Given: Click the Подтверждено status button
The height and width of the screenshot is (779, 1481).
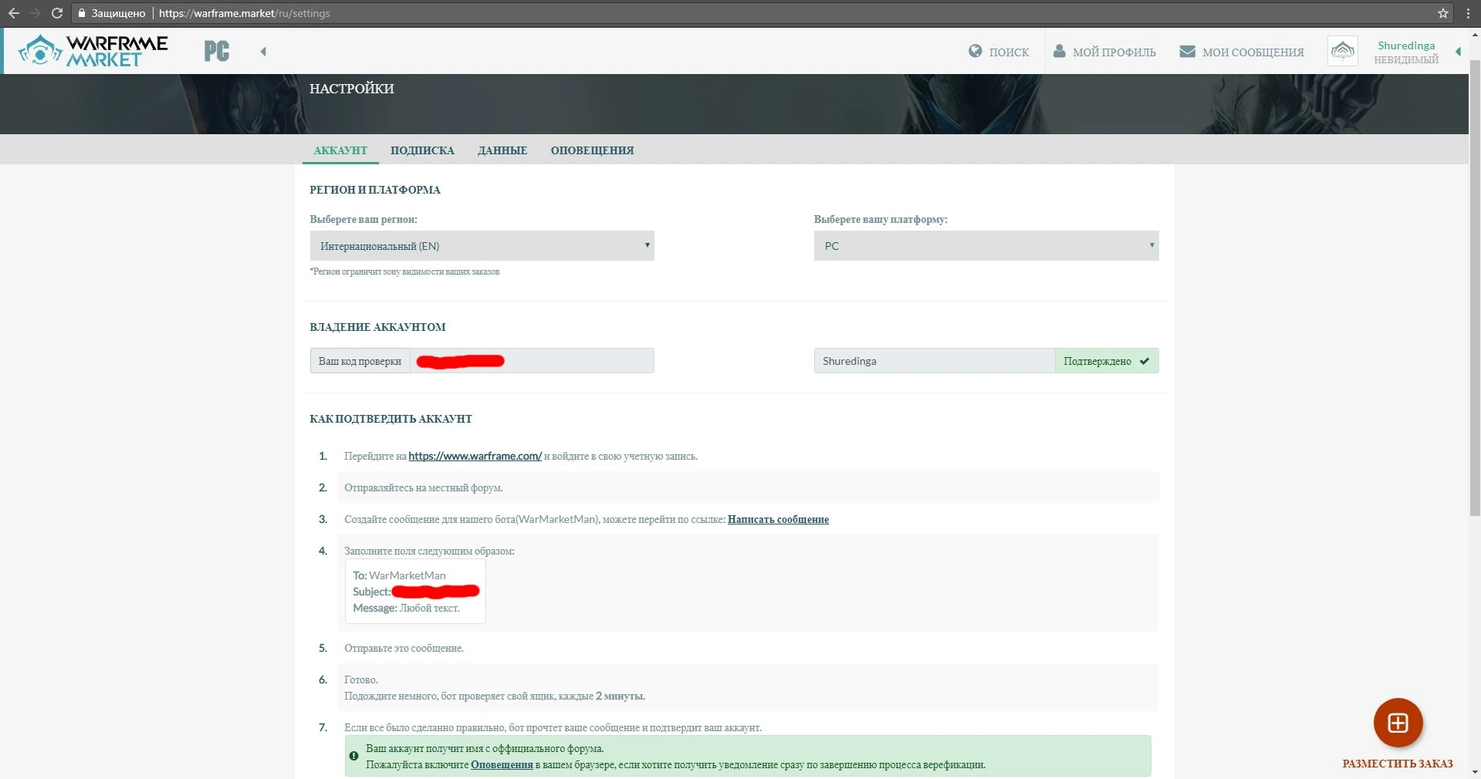Looking at the screenshot, I should (x=1107, y=361).
